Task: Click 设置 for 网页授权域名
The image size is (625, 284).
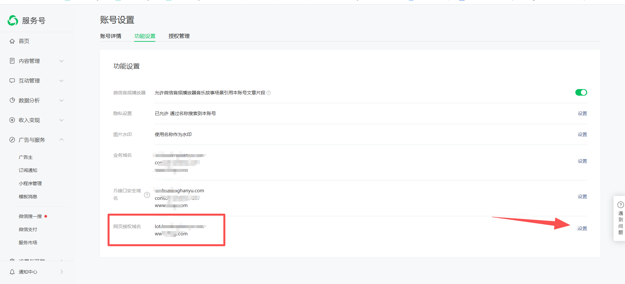Action: tap(582, 228)
